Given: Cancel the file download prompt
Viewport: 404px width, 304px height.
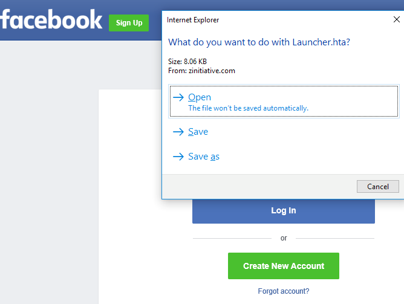Looking at the screenshot, I should [378, 186].
